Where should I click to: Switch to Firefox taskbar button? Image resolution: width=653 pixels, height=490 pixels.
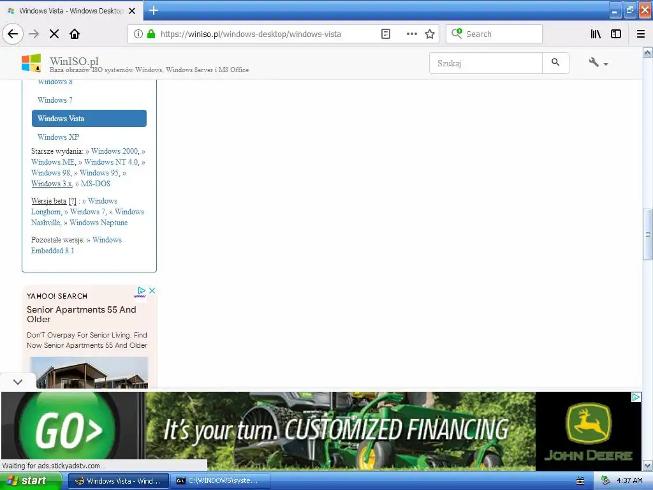118,481
